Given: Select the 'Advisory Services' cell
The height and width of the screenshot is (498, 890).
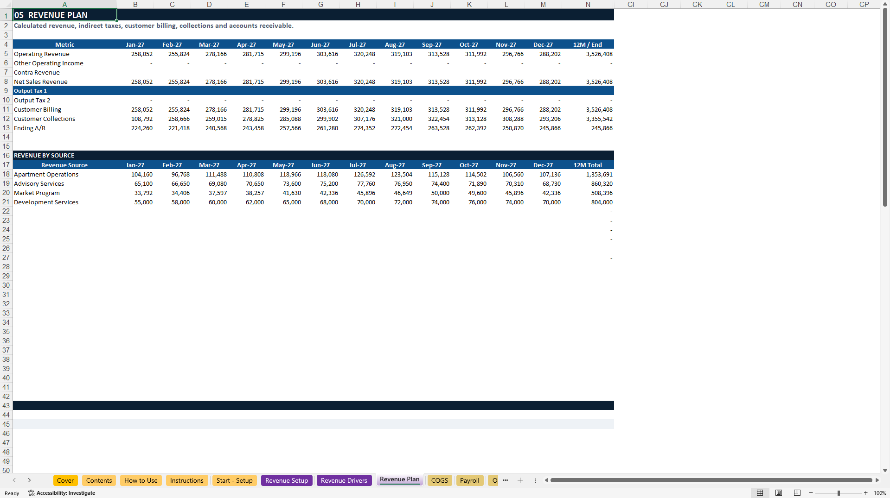Looking at the screenshot, I should (64, 183).
